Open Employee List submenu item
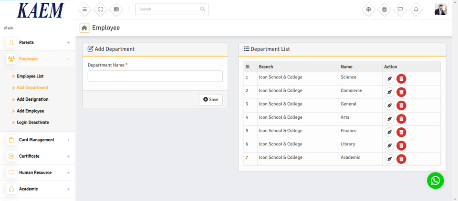Viewport: 458px width, 201px height. click(30, 76)
